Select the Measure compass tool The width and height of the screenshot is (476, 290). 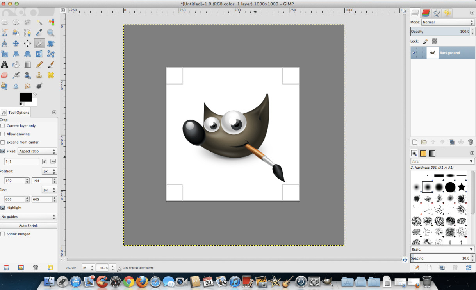click(4, 43)
